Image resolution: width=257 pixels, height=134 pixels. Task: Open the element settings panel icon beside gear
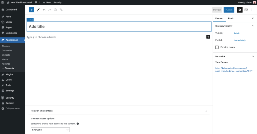(x=246, y=10)
